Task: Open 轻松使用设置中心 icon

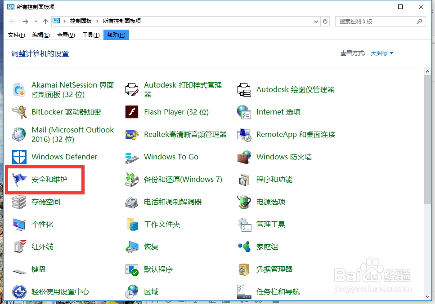Action: 19,292
